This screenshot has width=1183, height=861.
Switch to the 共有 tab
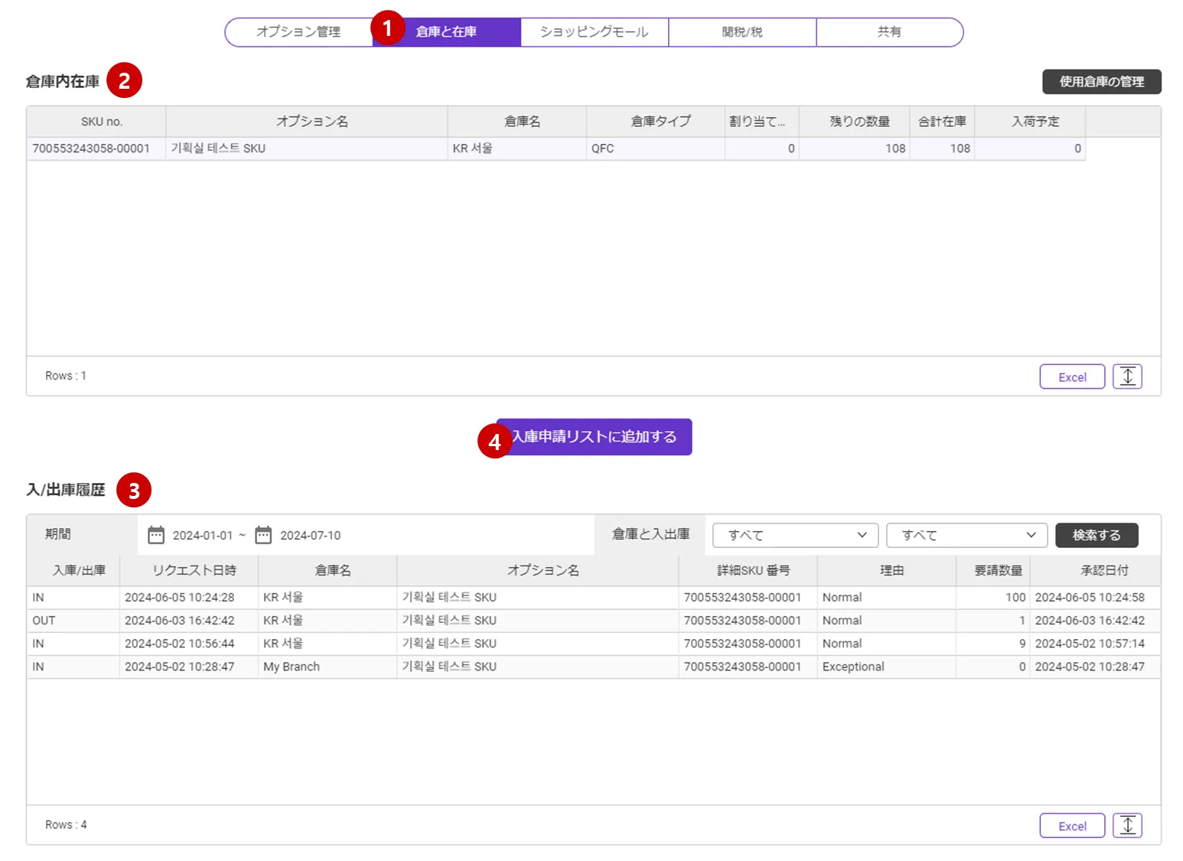889,32
